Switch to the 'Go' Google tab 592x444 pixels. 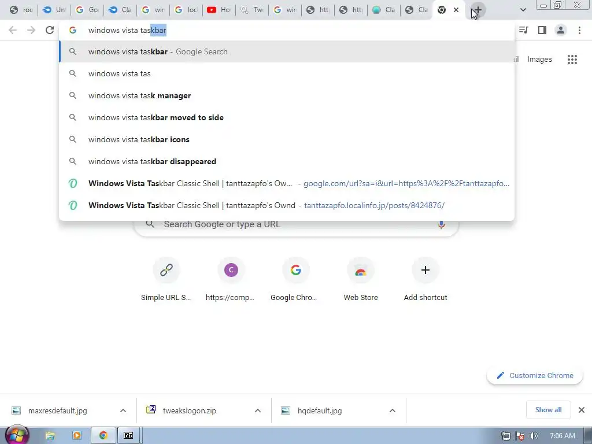(87, 10)
